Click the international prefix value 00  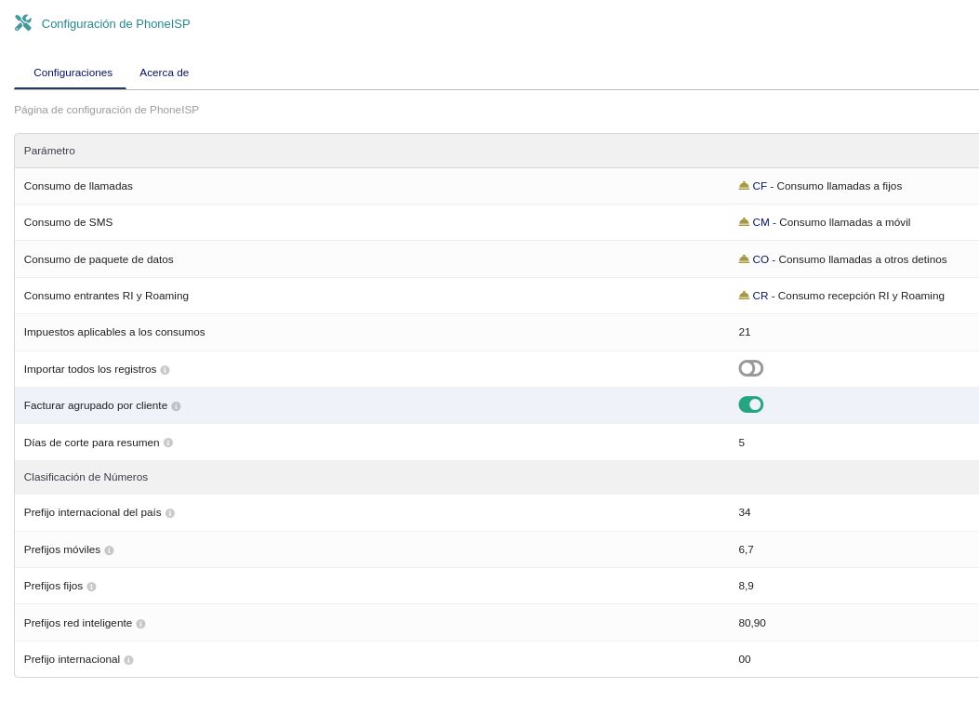745,659
